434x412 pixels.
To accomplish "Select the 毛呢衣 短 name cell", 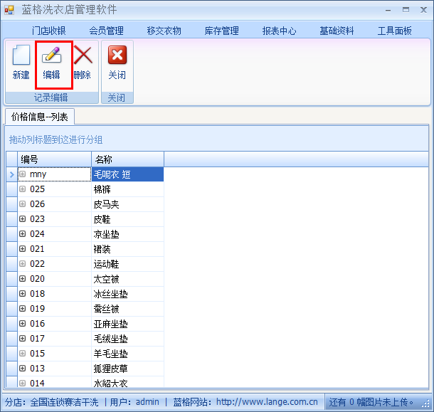I will pos(127,174).
